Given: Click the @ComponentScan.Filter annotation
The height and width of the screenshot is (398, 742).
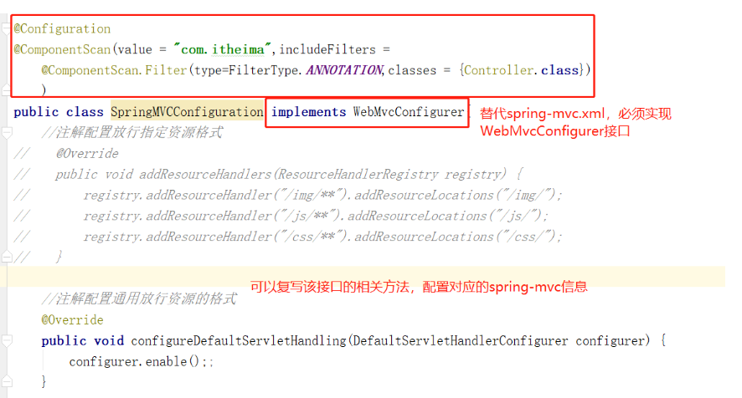Looking at the screenshot, I should [x=114, y=70].
